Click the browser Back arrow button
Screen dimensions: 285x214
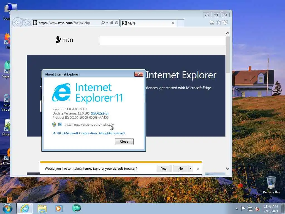click(x=18, y=23)
